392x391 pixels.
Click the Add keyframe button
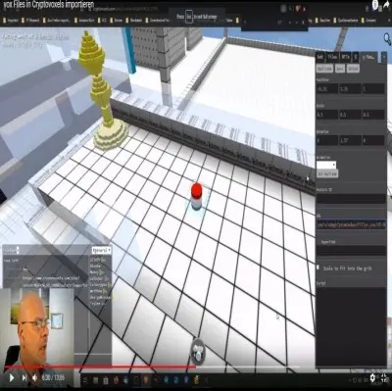point(327,174)
